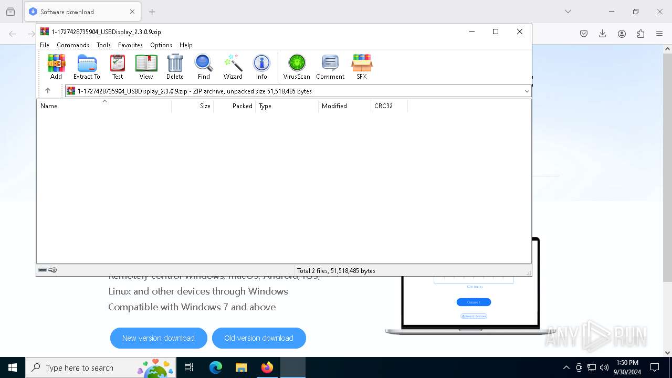The image size is (672, 378).
Task: Click the taskbar clock showing 1:50 PM
Action: [x=627, y=367]
